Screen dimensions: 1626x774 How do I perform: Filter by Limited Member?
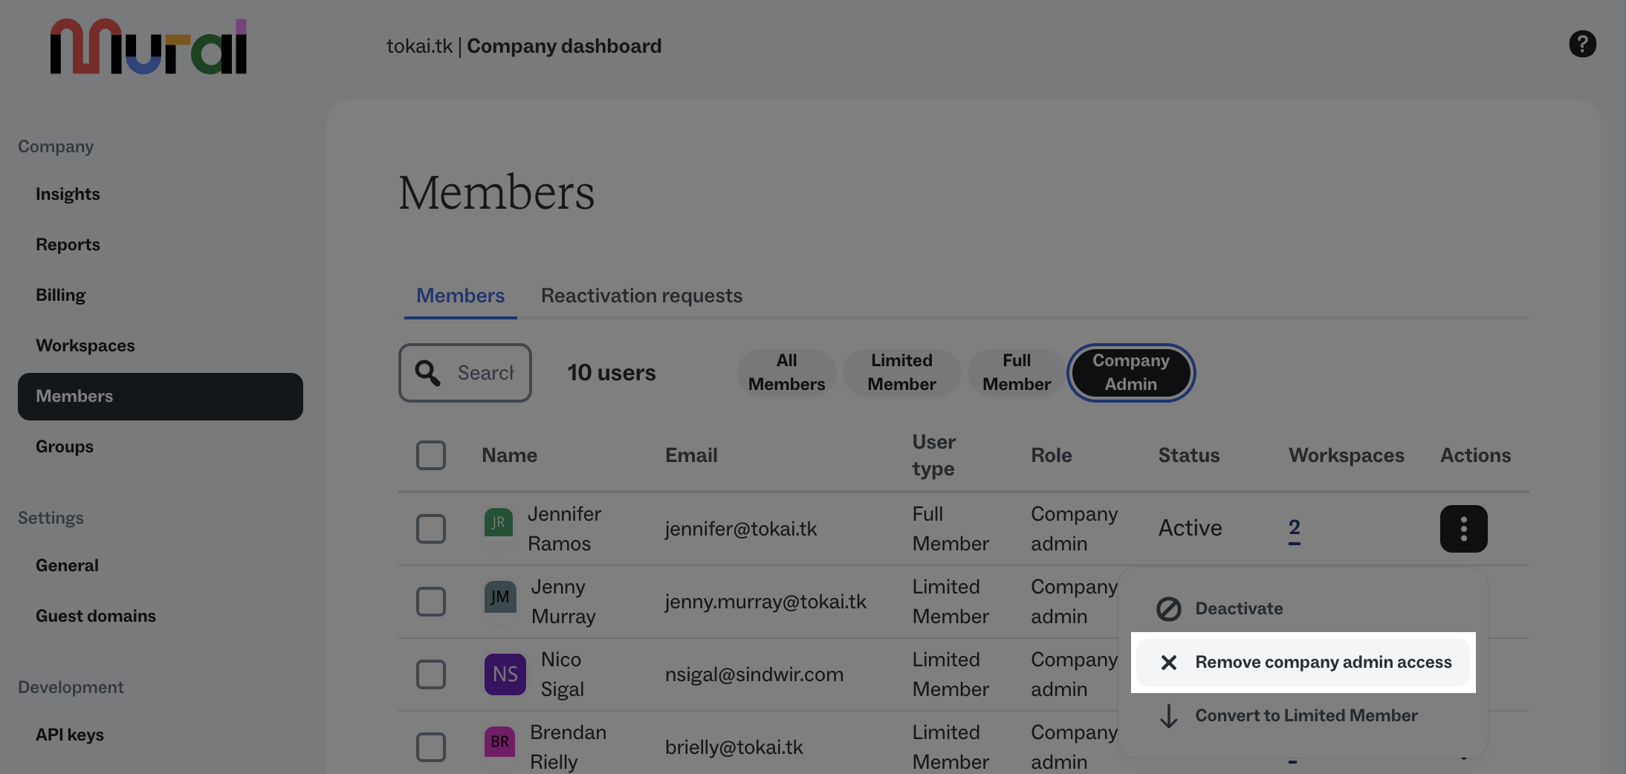(x=901, y=373)
